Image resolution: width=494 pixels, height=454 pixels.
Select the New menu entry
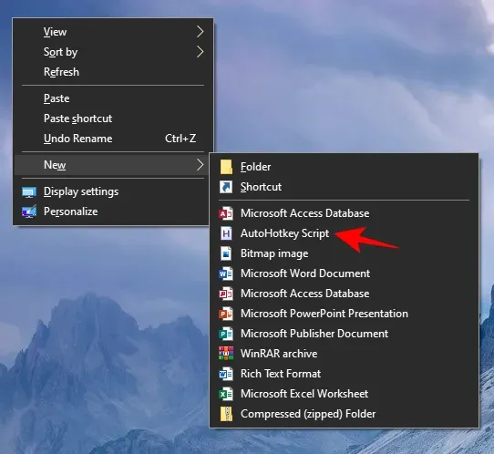coord(113,165)
